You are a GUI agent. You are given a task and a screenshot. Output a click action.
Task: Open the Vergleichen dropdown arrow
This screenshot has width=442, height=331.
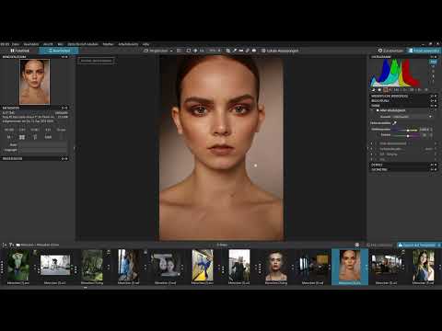point(171,51)
